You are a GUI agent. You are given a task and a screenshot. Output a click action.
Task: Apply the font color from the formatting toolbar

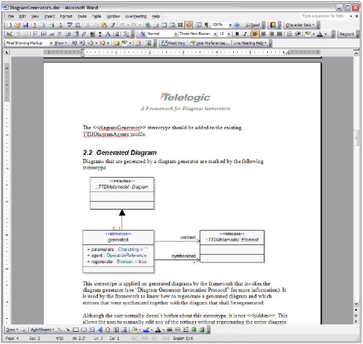(x=320, y=34)
